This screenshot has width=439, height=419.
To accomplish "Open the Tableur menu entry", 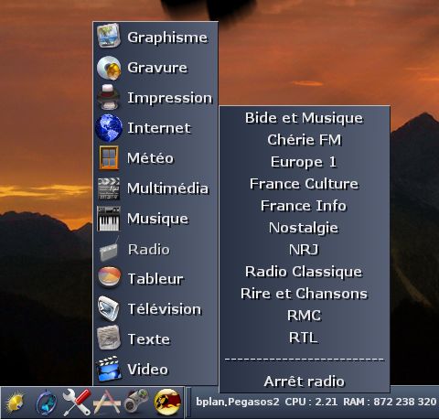I will pyautogui.click(x=155, y=279).
